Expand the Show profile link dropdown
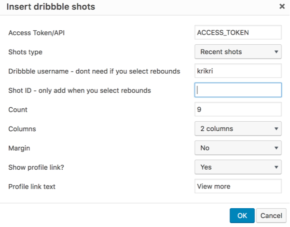290x227 pixels. click(x=238, y=167)
